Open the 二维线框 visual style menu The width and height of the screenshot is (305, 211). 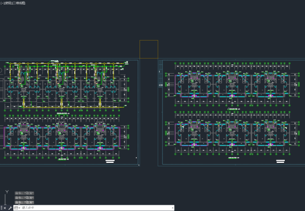(x=19, y=3)
